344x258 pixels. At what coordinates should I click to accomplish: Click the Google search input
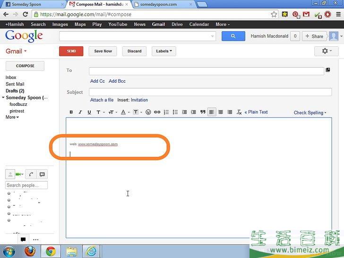click(138, 36)
